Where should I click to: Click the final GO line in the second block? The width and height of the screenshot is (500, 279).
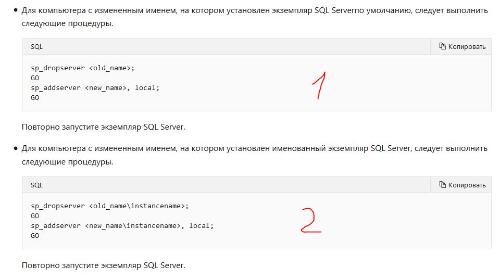tap(35, 236)
